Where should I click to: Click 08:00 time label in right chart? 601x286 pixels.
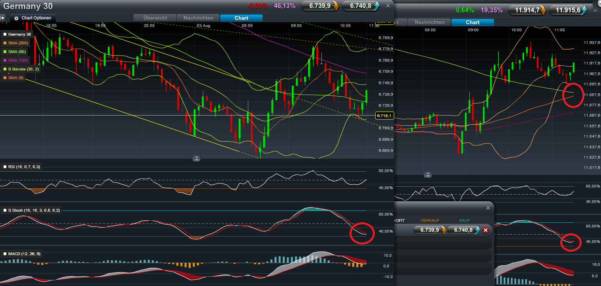pos(430,30)
